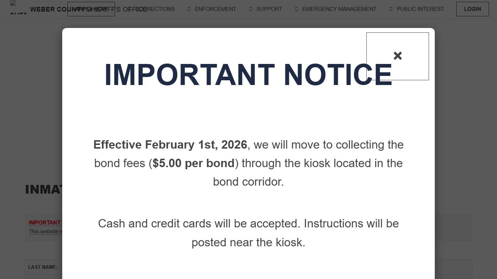Click the icon beside Enforcement
This screenshot has width=497, height=279.
tap(189, 9)
